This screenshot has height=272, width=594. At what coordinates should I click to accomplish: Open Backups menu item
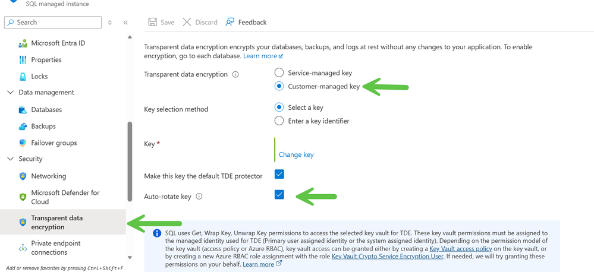[63, 126]
